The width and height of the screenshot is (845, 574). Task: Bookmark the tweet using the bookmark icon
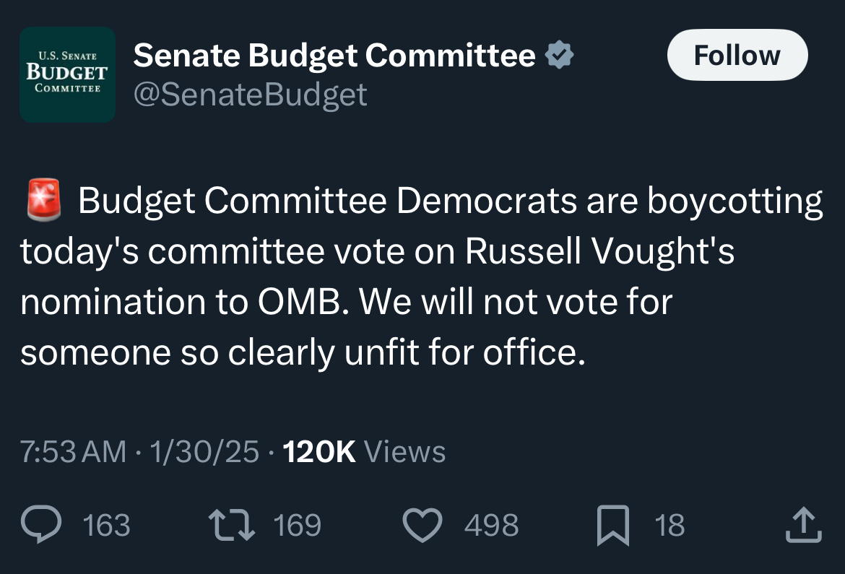click(613, 526)
